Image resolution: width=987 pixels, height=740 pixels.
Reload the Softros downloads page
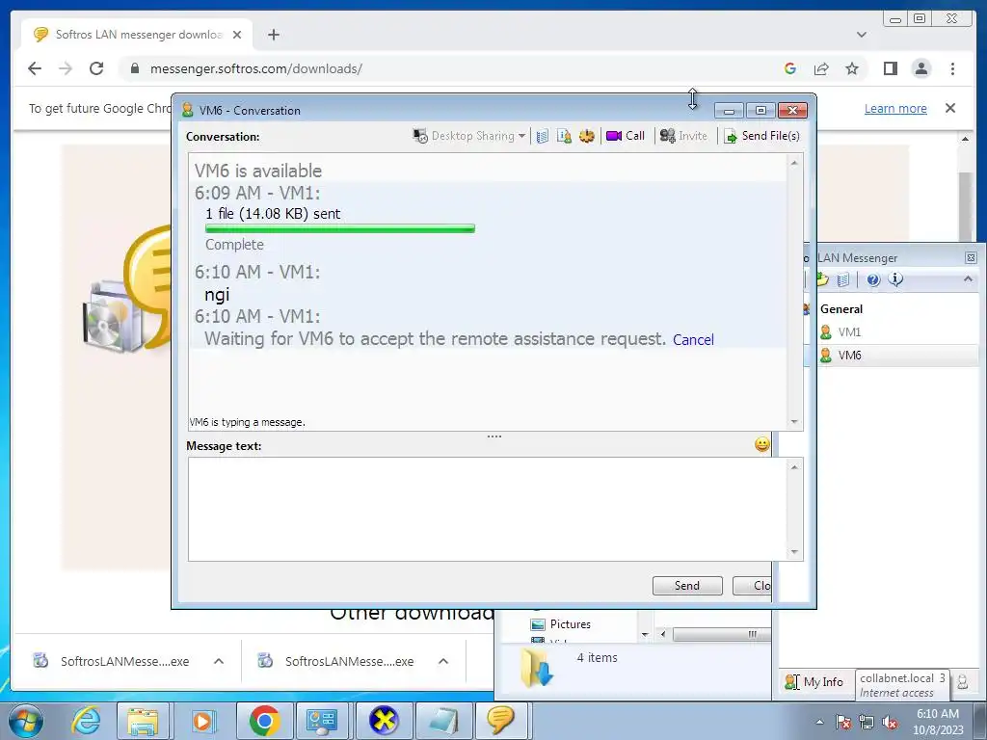pos(96,68)
